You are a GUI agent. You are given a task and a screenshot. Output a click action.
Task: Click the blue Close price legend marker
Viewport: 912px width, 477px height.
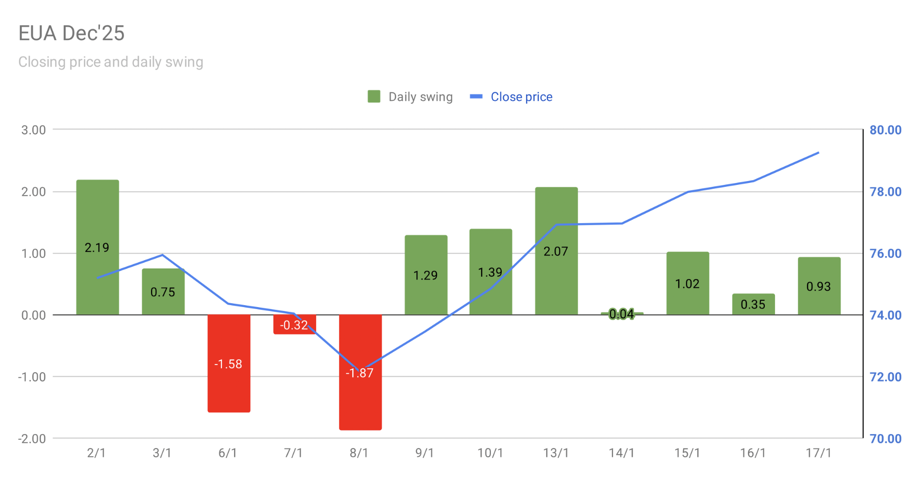tap(476, 97)
